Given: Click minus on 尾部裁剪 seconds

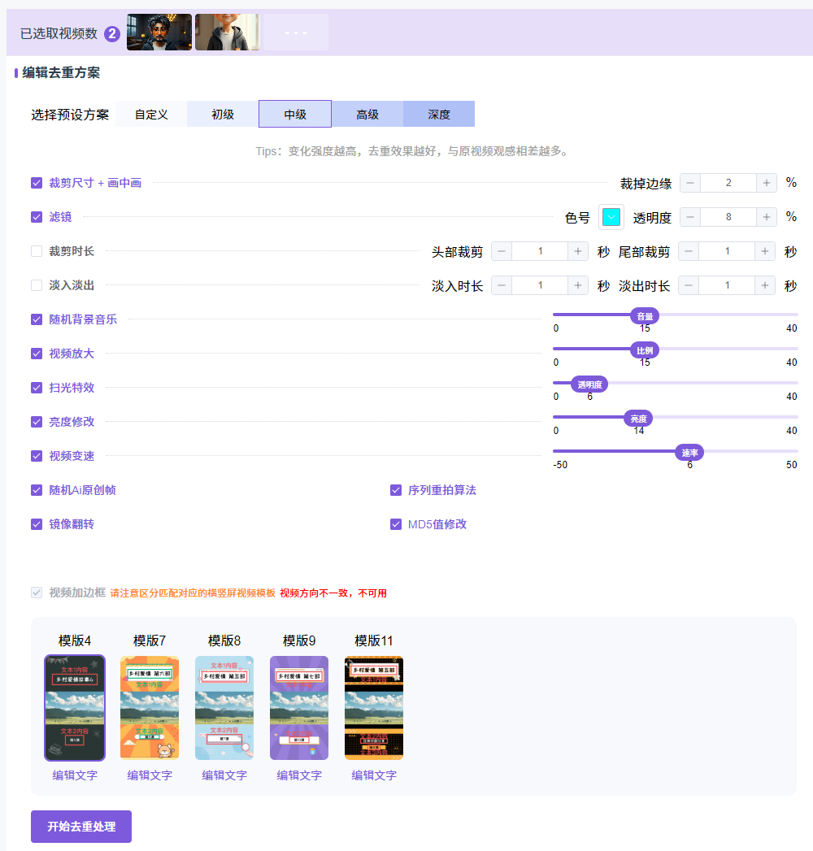Looking at the screenshot, I should (689, 252).
